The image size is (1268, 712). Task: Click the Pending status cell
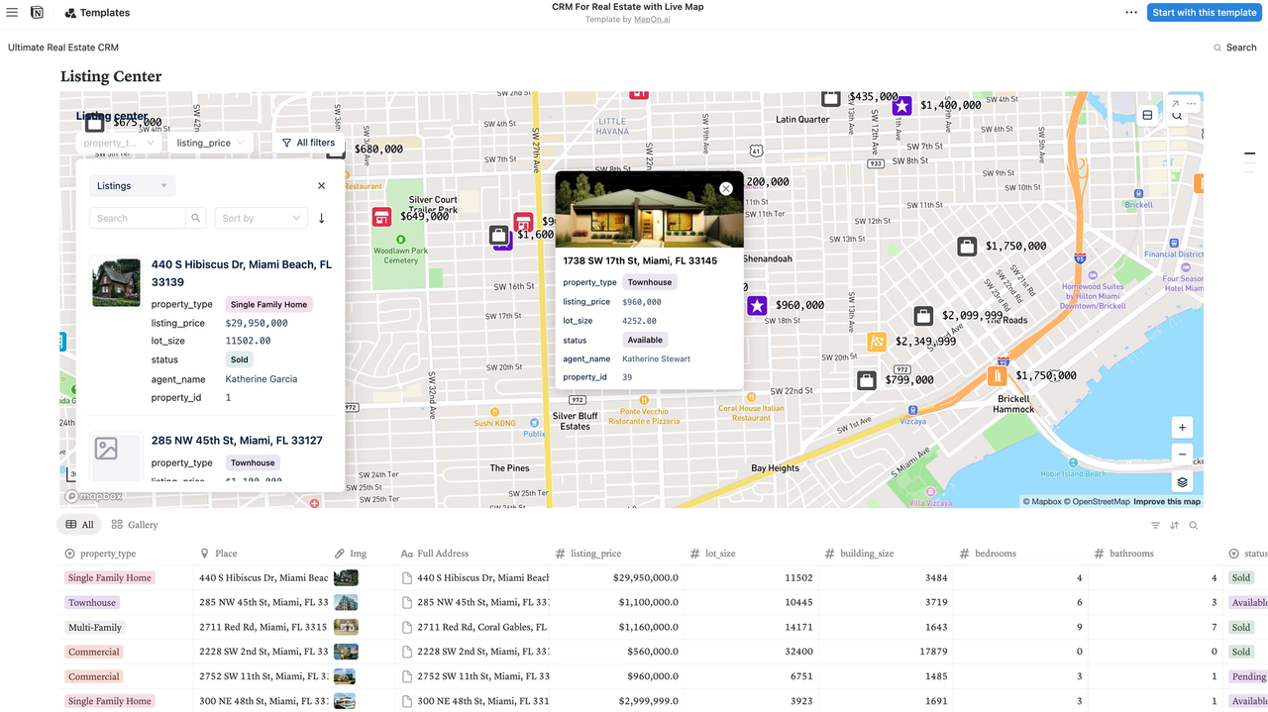(1248, 676)
